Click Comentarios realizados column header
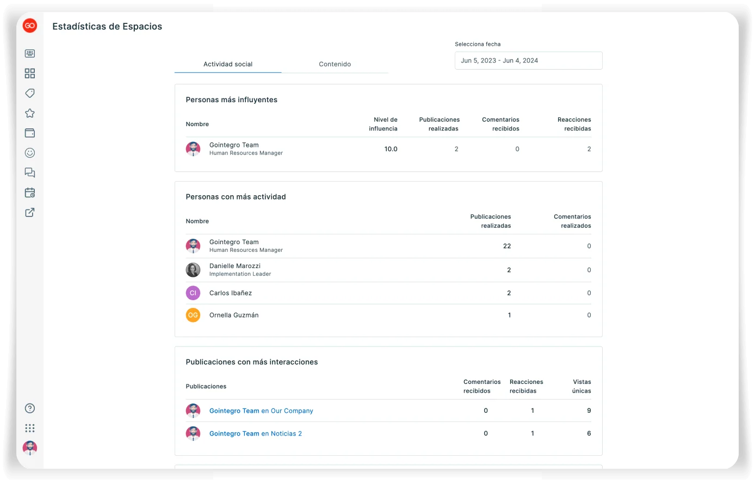Viewport: 755px width, 484px height. pos(572,221)
